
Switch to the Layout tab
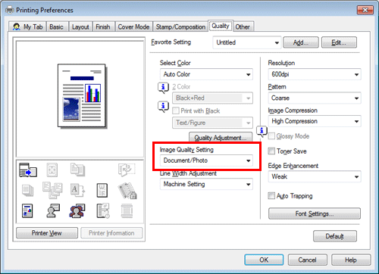click(x=80, y=26)
